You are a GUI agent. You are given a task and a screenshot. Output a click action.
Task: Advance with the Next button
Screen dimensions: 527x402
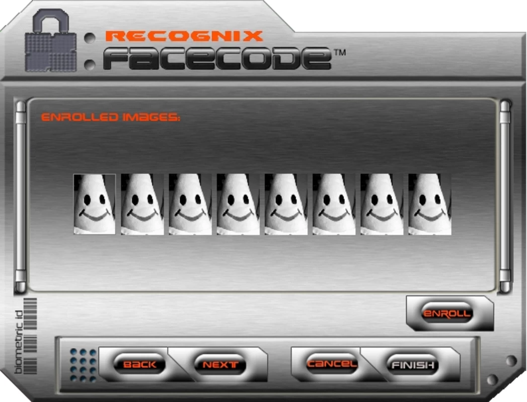click(x=220, y=364)
